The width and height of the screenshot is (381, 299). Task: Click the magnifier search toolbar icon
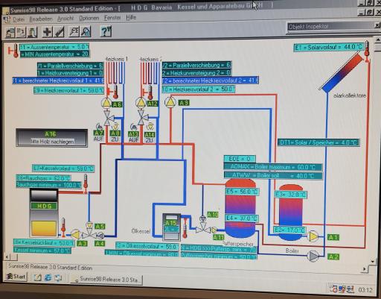click(x=74, y=31)
